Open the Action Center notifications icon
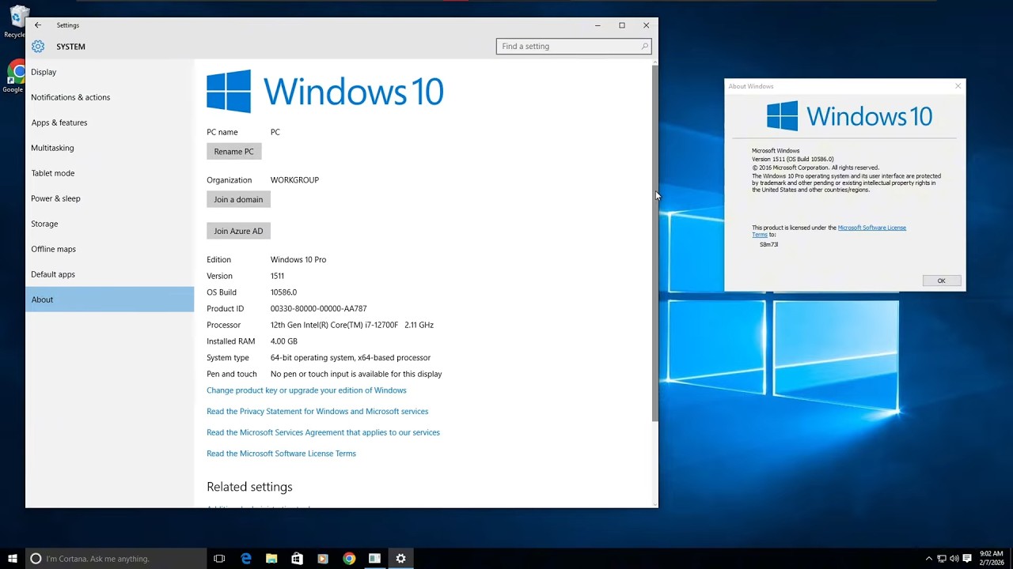Image resolution: width=1013 pixels, height=569 pixels. [x=966, y=559]
